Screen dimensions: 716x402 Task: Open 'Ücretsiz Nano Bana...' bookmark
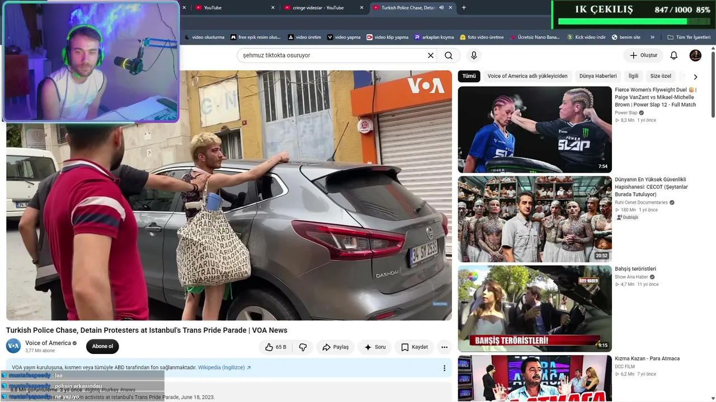pyautogui.click(x=535, y=37)
